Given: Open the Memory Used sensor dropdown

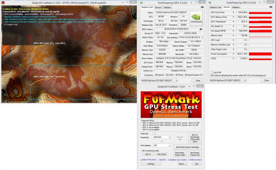Looking at the screenshot, I should [x=233, y=35].
